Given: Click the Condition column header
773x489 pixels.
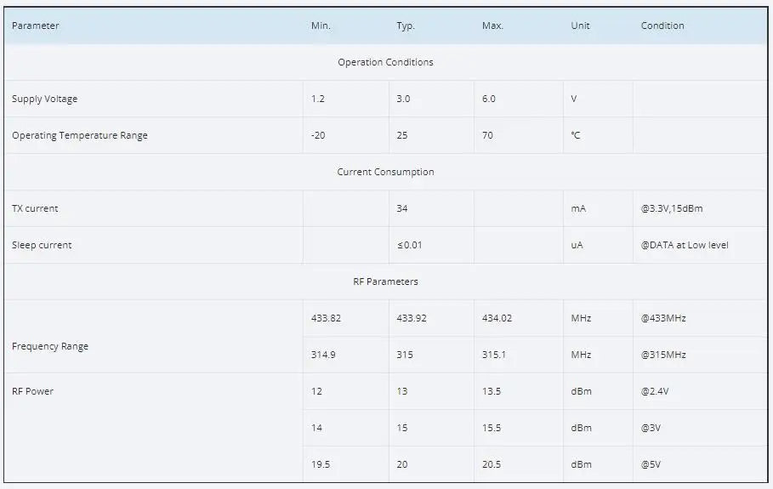Looking at the screenshot, I should [x=662, y=26].
